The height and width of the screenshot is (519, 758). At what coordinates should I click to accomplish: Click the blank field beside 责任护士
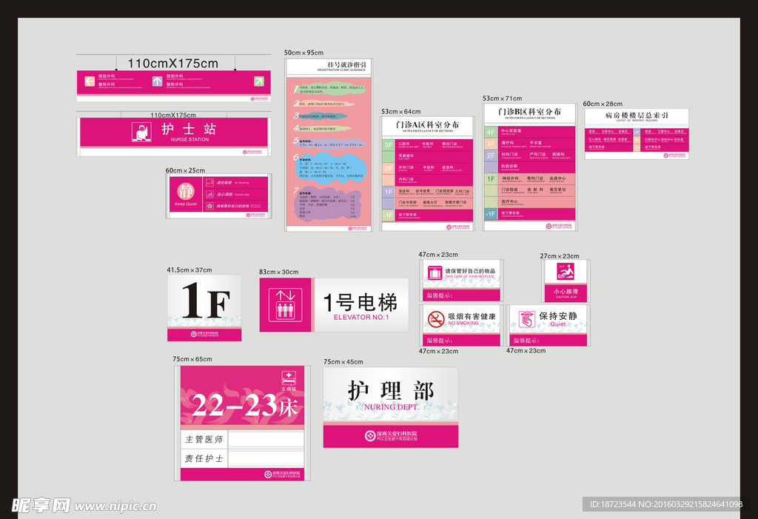(x=266, y=458)
